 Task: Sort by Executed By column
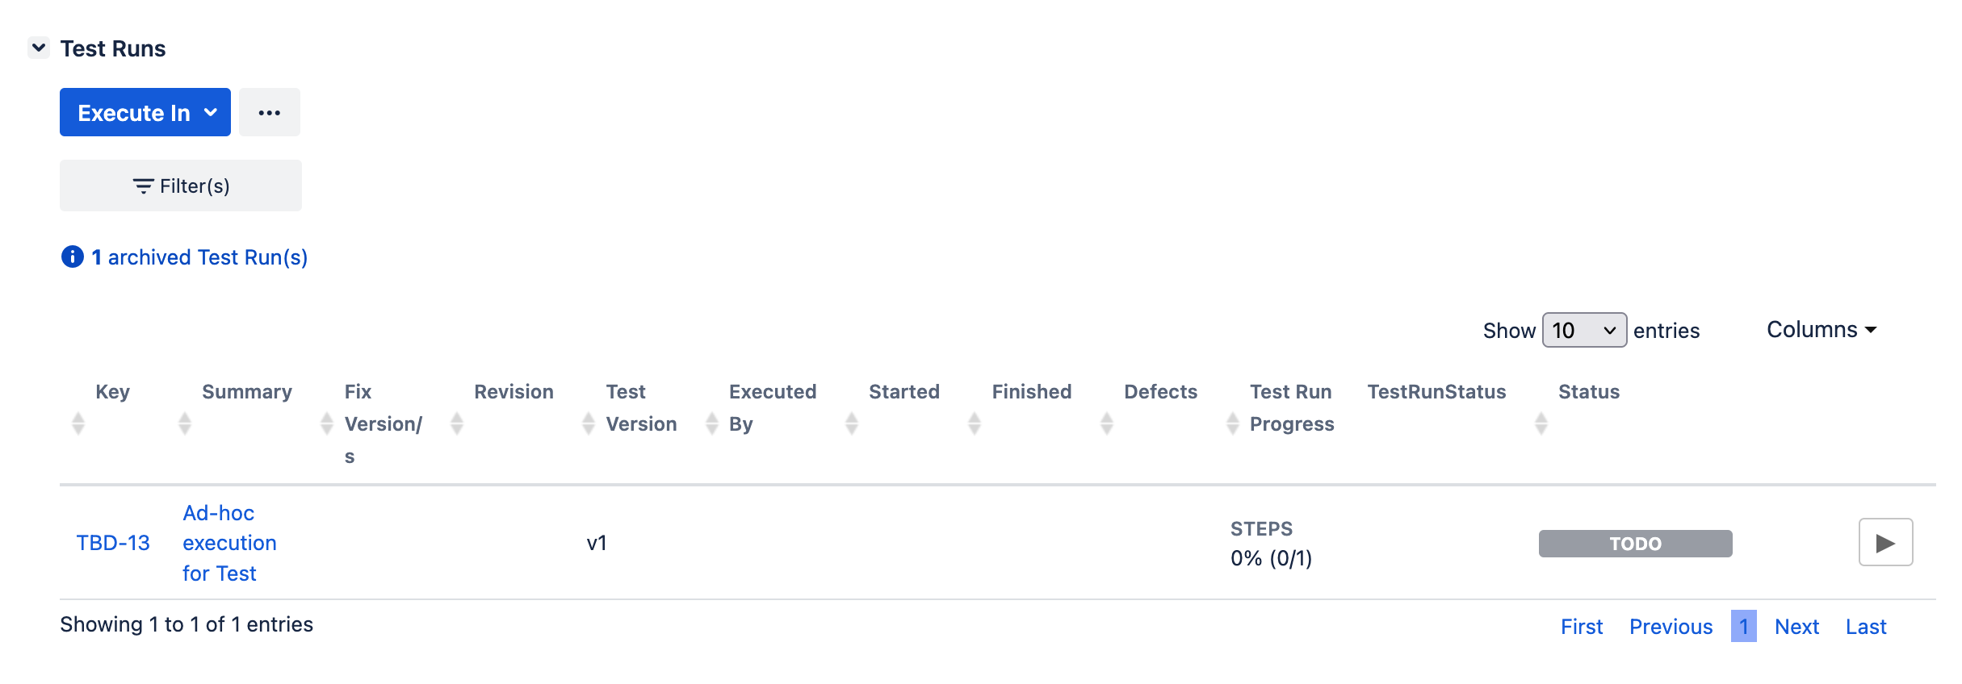pos(773,407)
